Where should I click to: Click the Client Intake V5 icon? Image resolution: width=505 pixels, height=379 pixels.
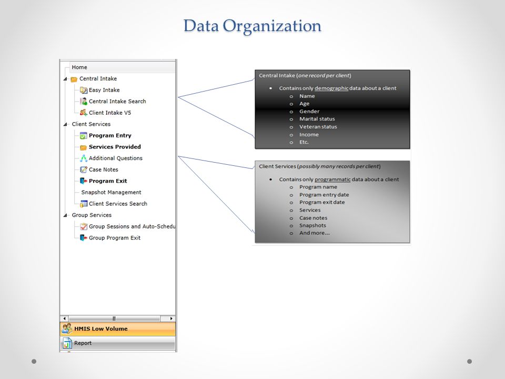[x=84, y=113]
